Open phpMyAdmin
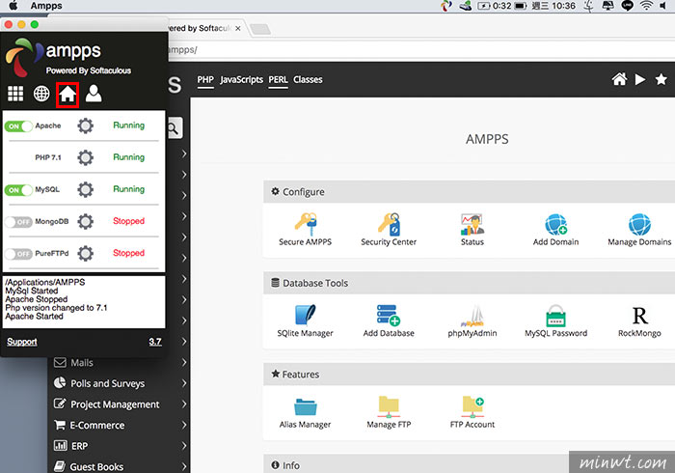 (472, 320)
